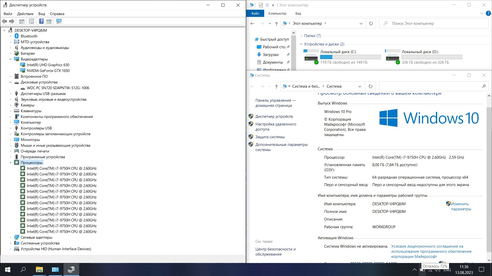Select Быстрый доступ in navigation pane
The height and width of the screenshot is (276, 492).
(x=274, y=39)
